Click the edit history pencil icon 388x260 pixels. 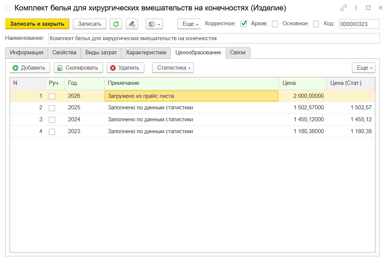point(132,24)
